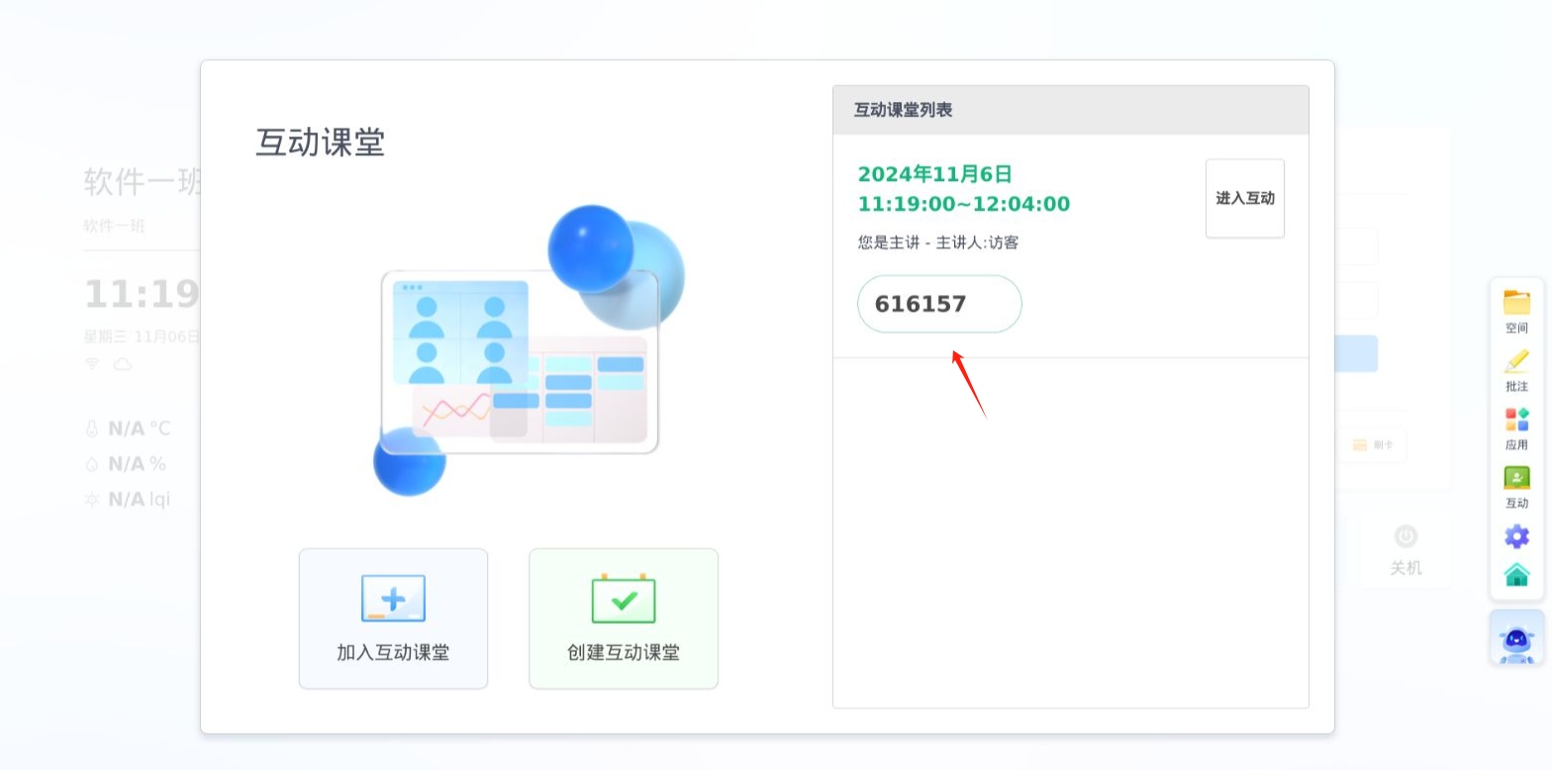
Task: Click the 互动课堂 dialog title
Action: [320, 143]
